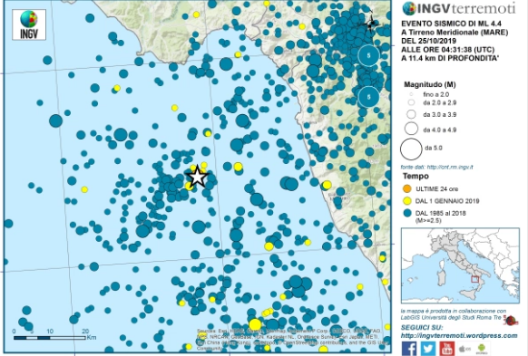528x356 pixels.
Task: Click the LabGIS Roma Tre globe logo
Action: (511, 321)
